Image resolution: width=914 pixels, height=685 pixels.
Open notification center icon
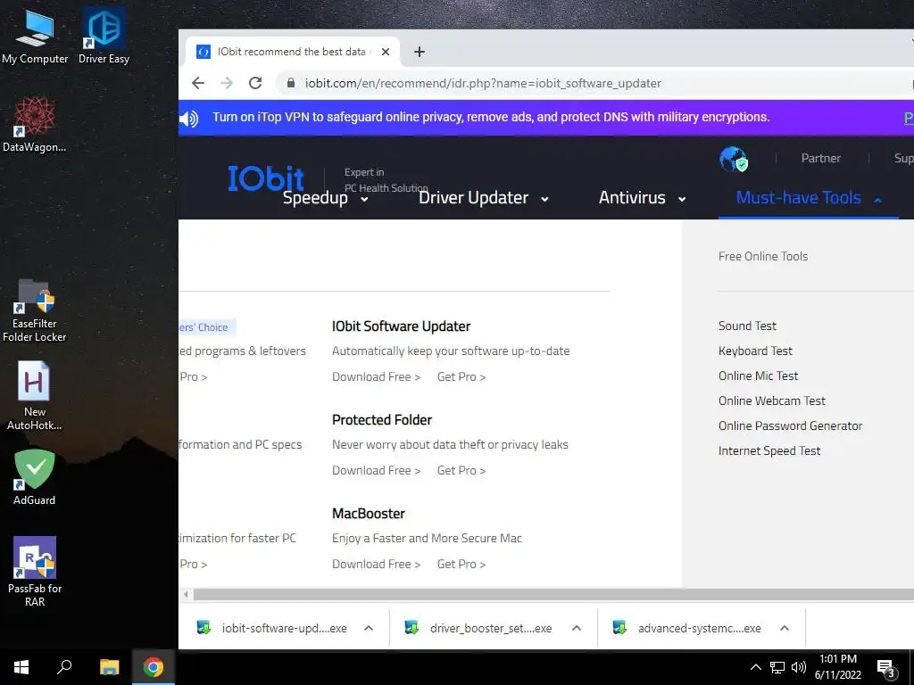(x=885, y=668)
